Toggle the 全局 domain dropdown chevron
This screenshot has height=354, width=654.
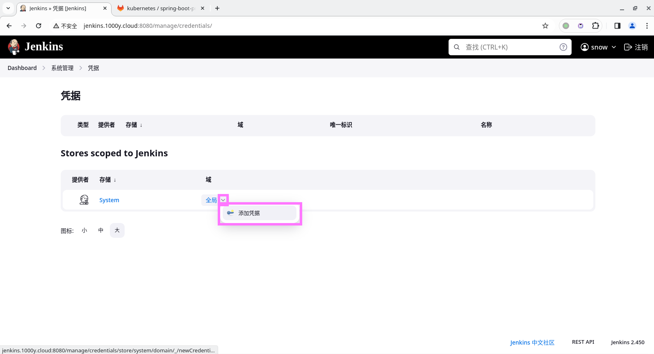coord(223,200)
